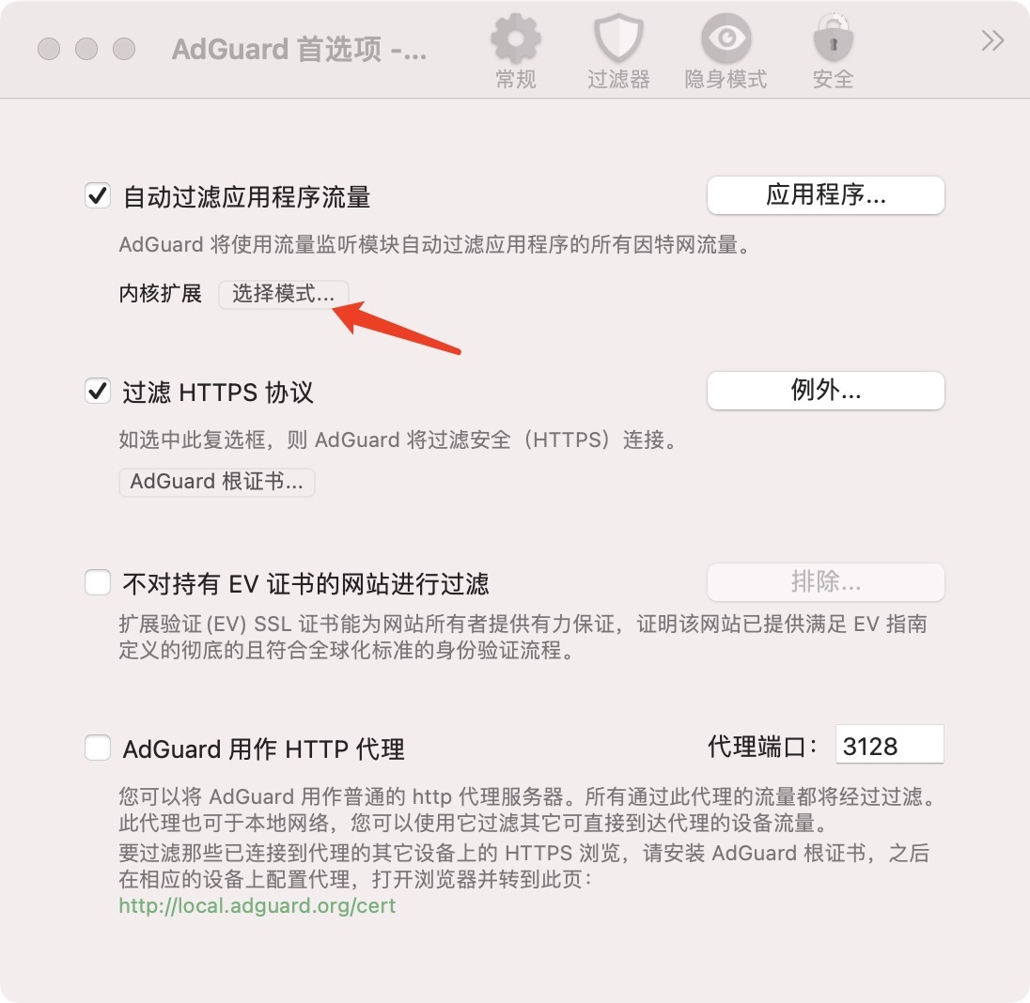Open the 例外... exceptions button

[x=826, y=391]
